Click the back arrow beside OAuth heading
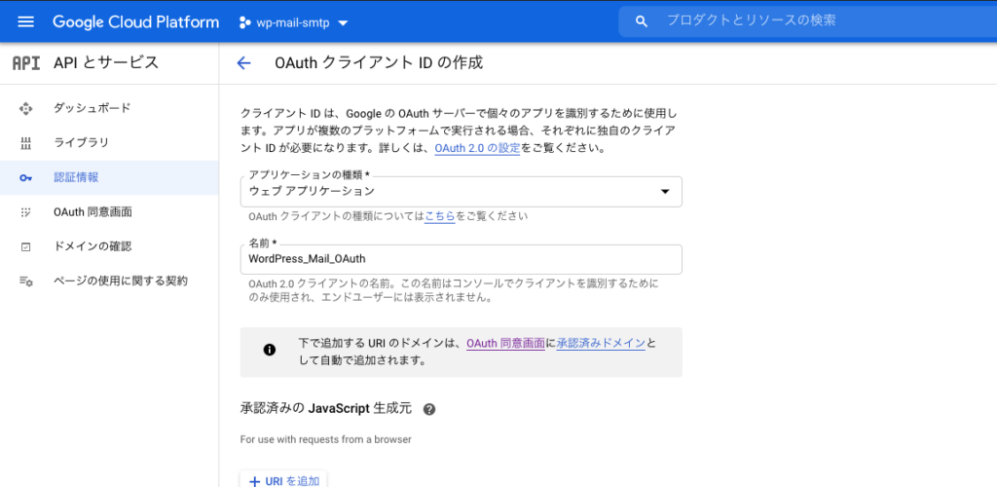The image size is (997, 487). (243, 63)
